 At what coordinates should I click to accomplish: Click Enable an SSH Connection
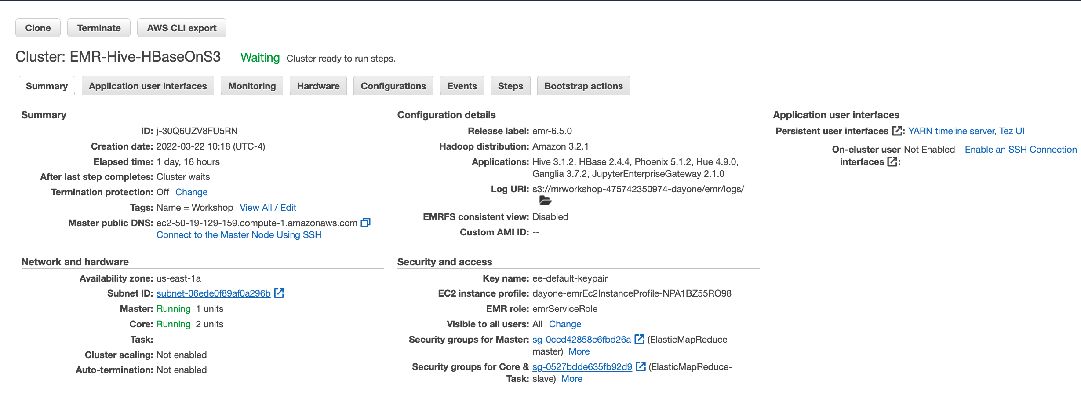pos(1021,150)
